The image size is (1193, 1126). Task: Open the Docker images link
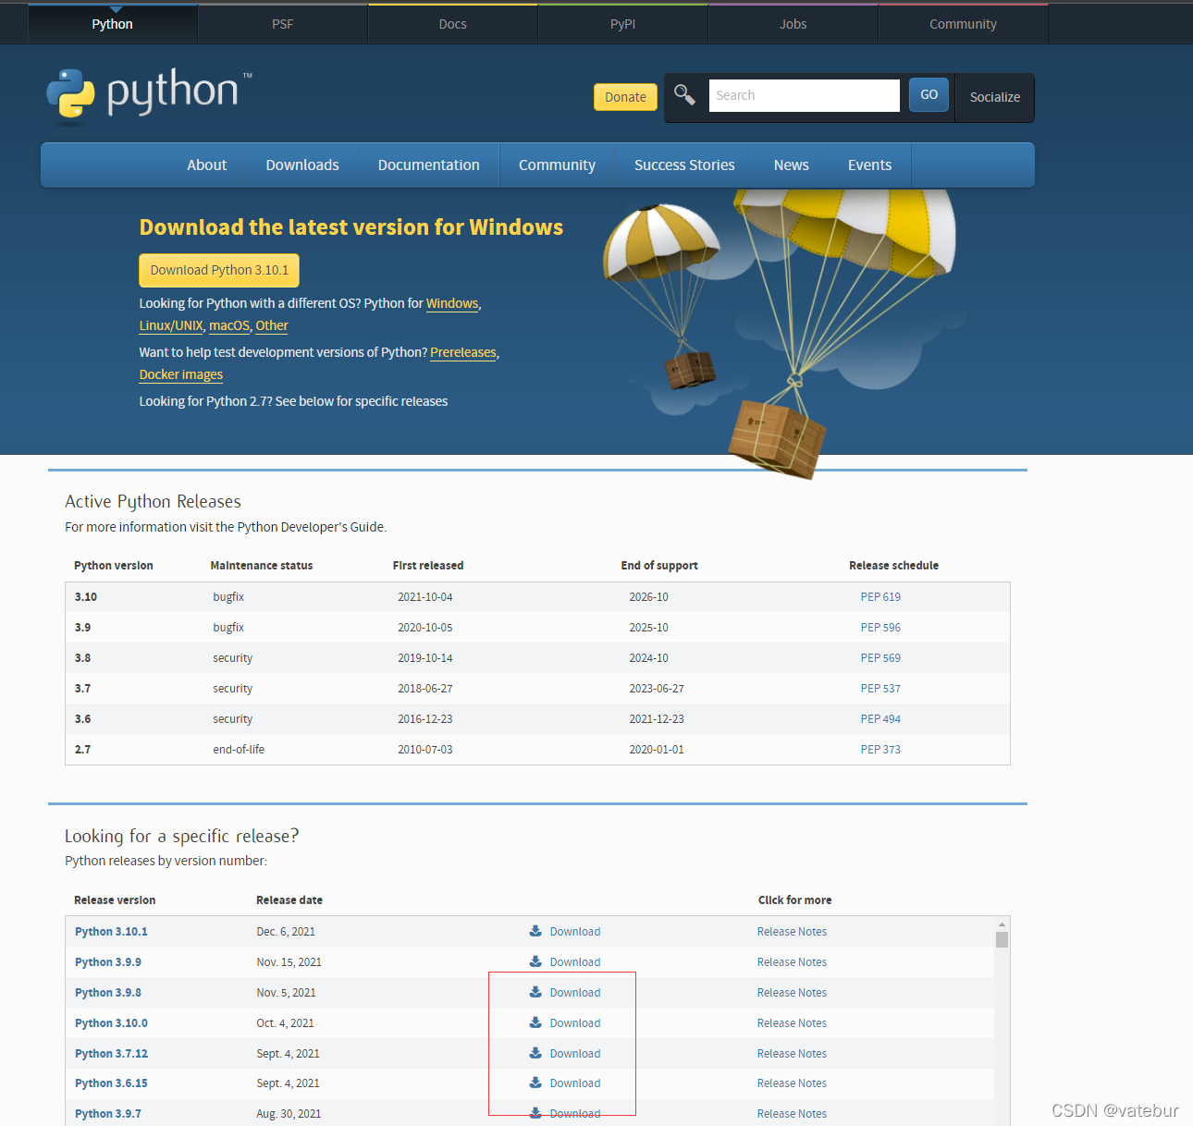point(181,375)
